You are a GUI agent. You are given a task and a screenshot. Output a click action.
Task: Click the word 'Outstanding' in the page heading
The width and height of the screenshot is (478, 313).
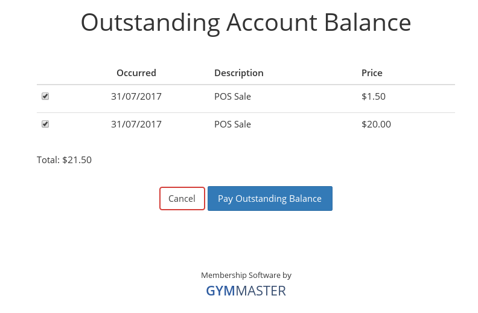point(150,23)
